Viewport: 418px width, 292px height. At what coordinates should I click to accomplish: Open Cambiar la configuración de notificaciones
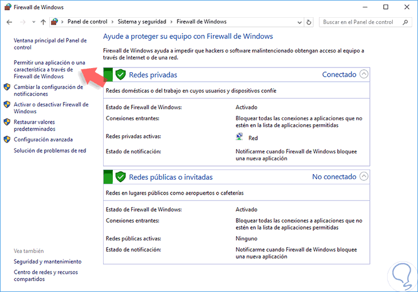48,90
